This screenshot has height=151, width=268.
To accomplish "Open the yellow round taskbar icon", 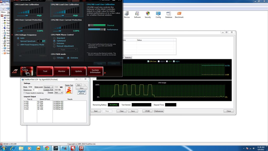I will coord(38,148).
